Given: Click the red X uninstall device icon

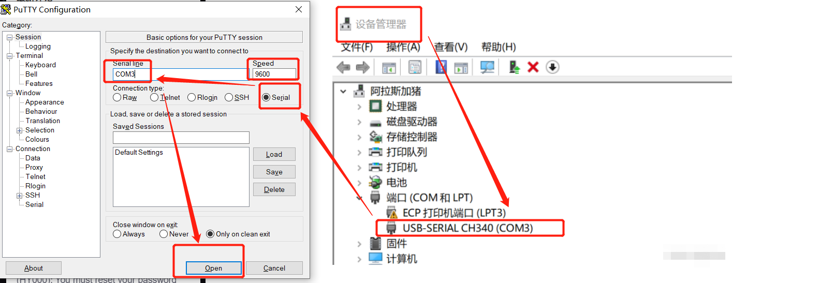Looking at the screenshot, I should [x=533, y=67].
